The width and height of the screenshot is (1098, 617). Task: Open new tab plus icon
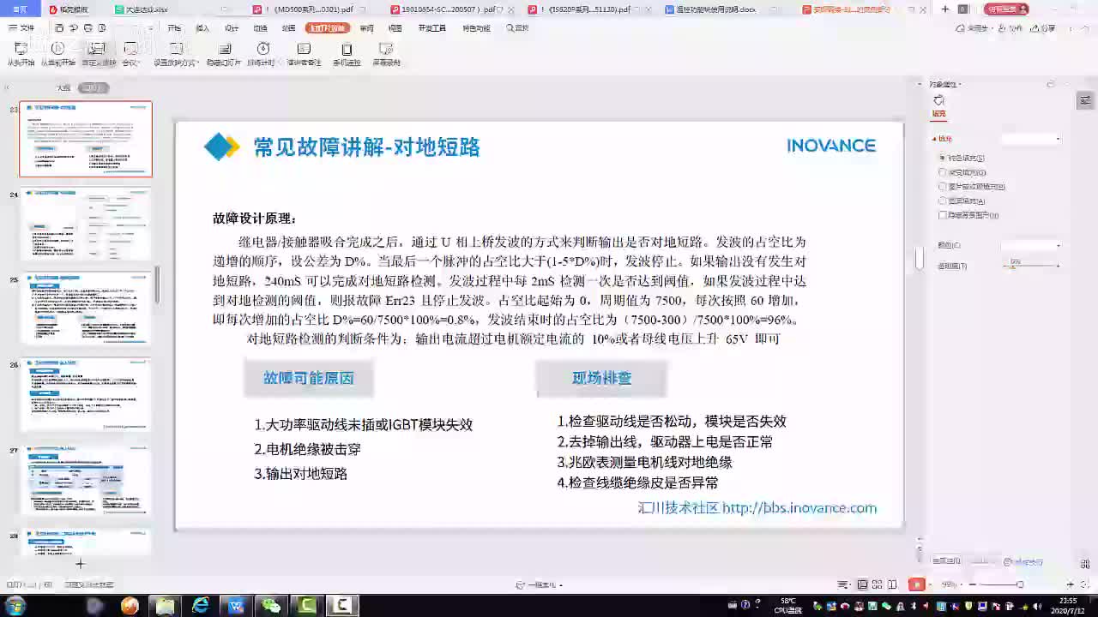coord(945,9)
